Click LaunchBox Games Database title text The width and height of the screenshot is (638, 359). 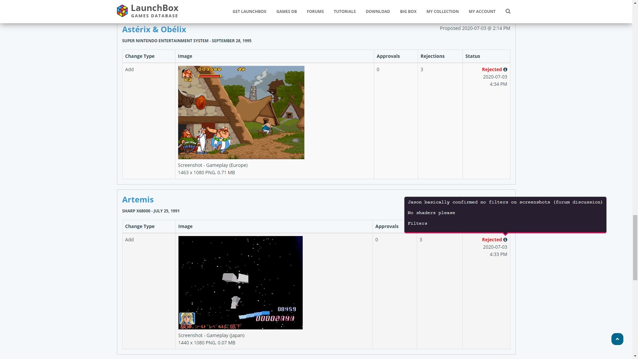point(155,11)
